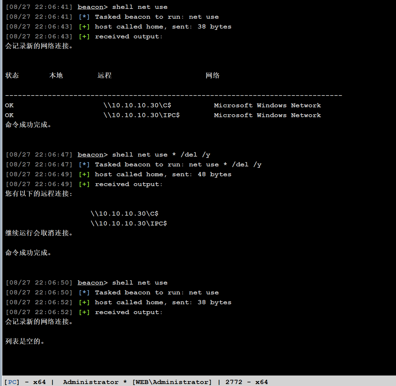Click the 状态 column header

pos(12,75)
